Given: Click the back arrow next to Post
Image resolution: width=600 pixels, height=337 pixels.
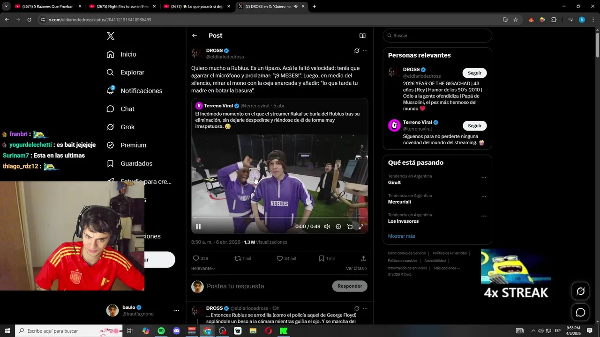Looking at the screenshot, I should [x=195, y=36].
